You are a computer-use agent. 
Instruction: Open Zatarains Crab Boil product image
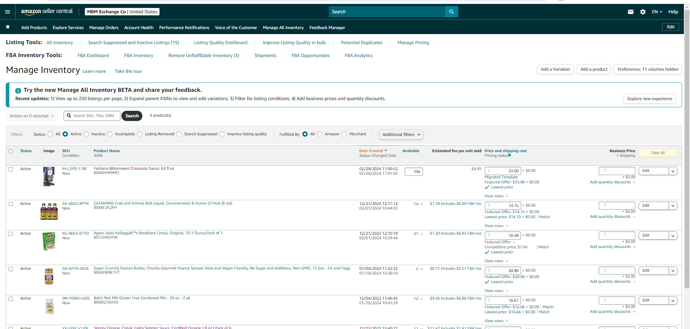pyautogui.click(x=49, y=211)
